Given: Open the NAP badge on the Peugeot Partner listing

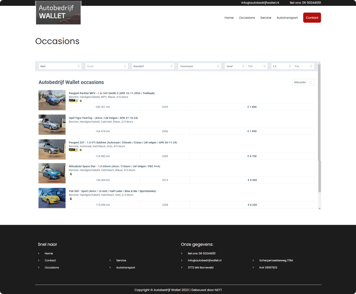Looking at the screenshot, I should click(x=73, y=101).
